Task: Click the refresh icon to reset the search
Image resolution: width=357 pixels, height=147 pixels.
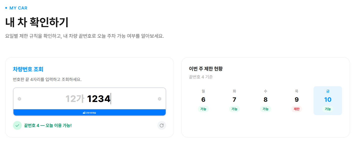Action: click(162, 125)
